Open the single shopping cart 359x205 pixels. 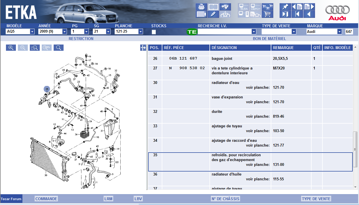[267, 14]
